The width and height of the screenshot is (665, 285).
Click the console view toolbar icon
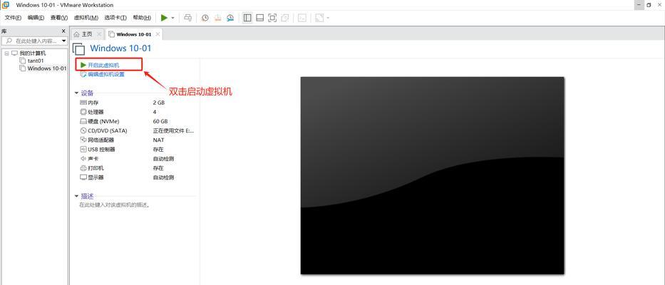pyautogui.click(x=302, y=18)
